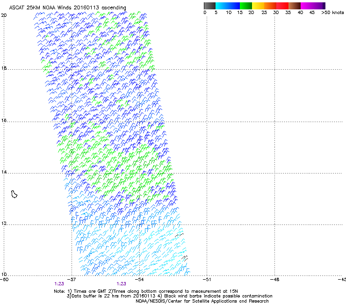Click the latitude label '18'
Viewport: 346px width, 304px height.
point(4,68)
